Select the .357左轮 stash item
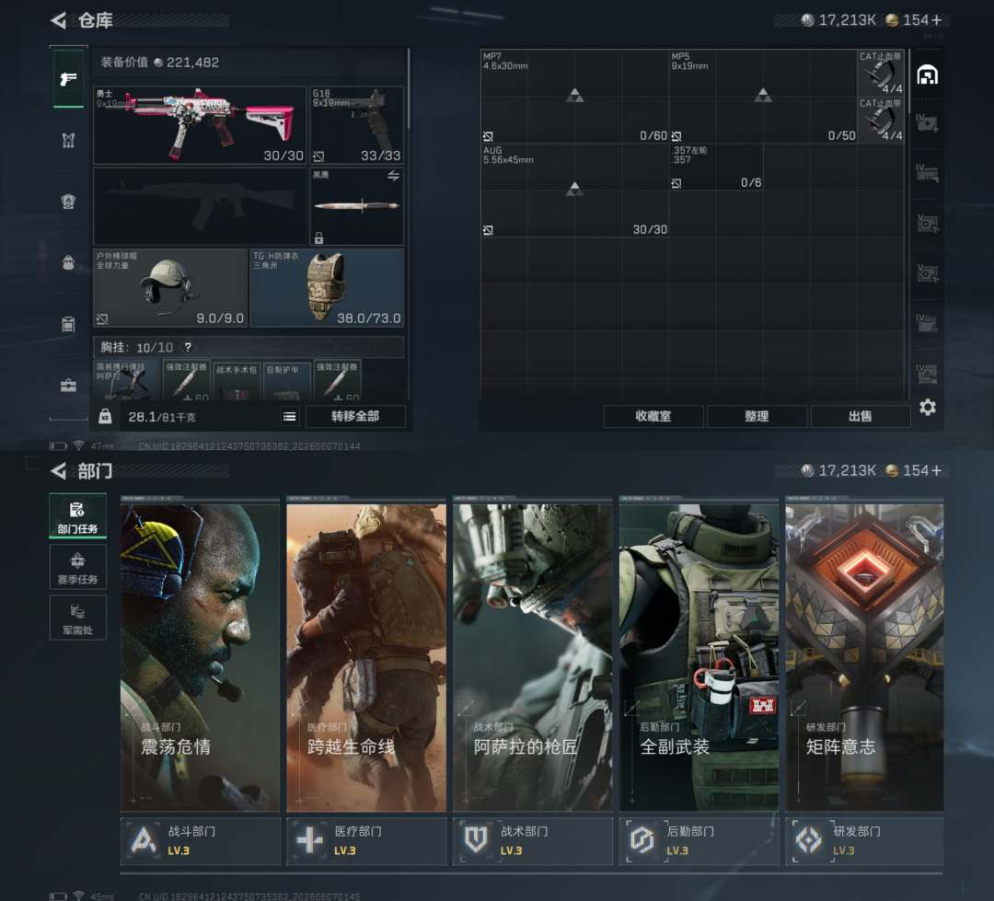The image size is (994, 901). pos(716,167)
